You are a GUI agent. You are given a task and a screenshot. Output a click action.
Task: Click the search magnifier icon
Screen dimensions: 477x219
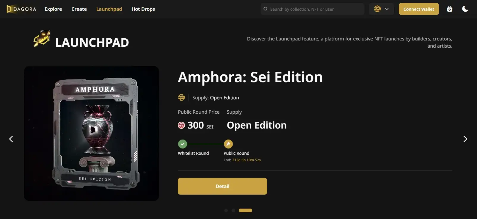266,9
